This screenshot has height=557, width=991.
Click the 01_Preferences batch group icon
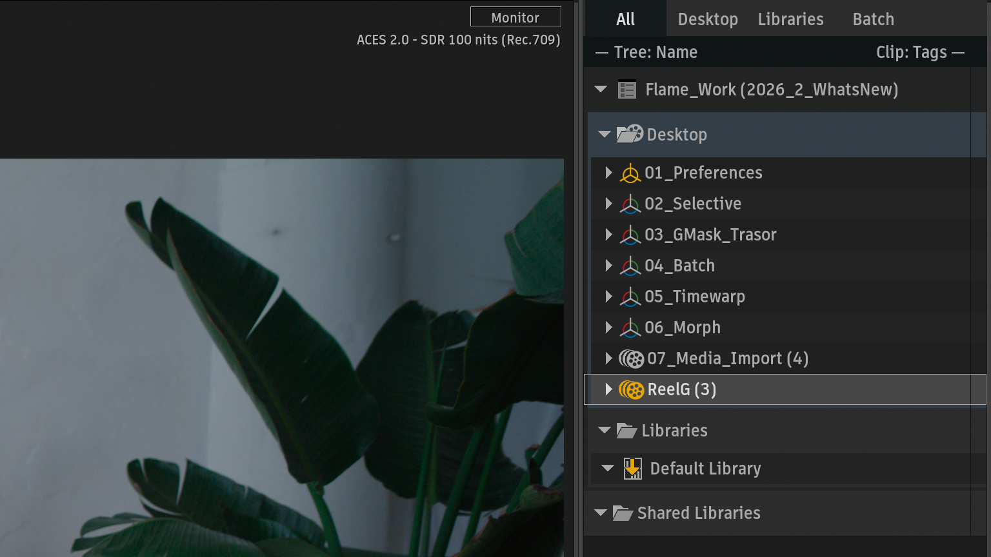point(630,173)
